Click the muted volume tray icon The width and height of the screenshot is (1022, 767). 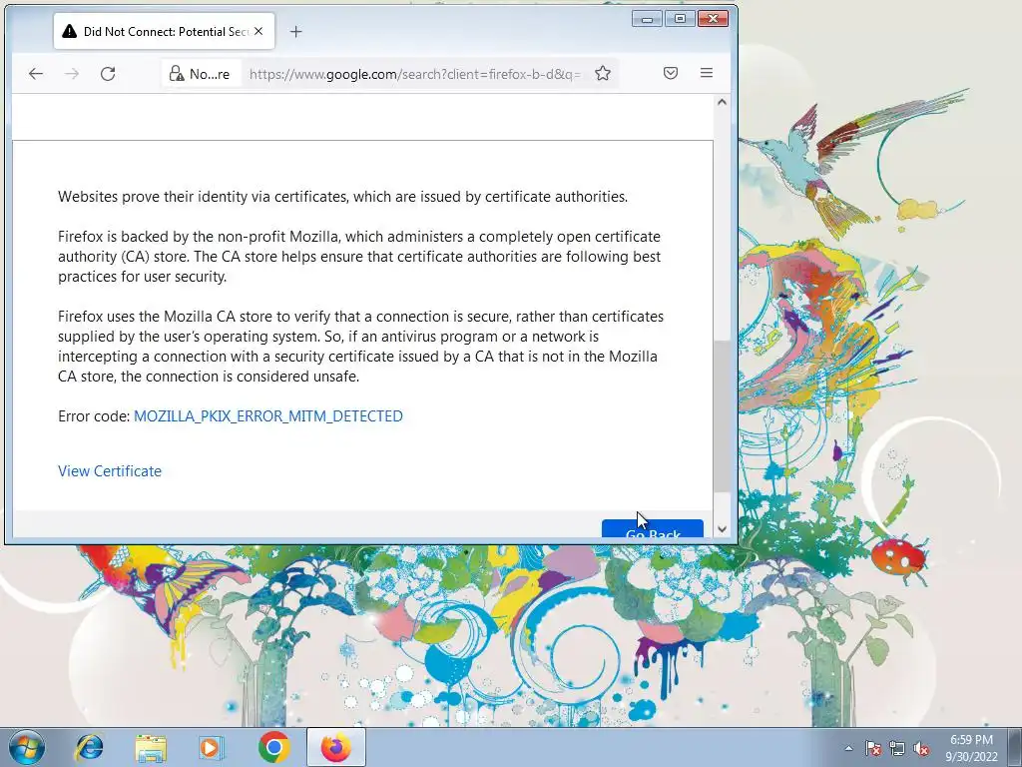(x=921, y=748)
